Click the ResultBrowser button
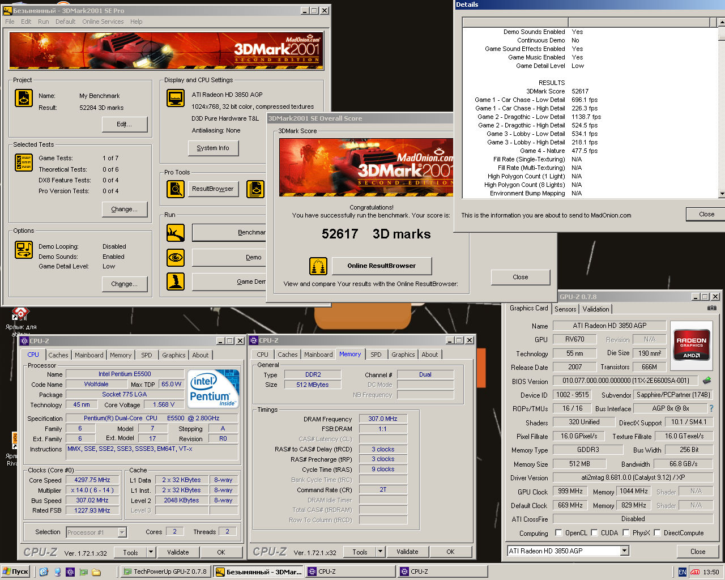725x580 pixels. coord(213,189)
